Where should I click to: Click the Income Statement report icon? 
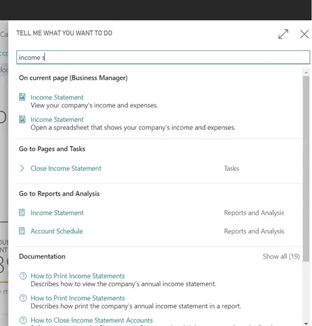coord(22,213)
